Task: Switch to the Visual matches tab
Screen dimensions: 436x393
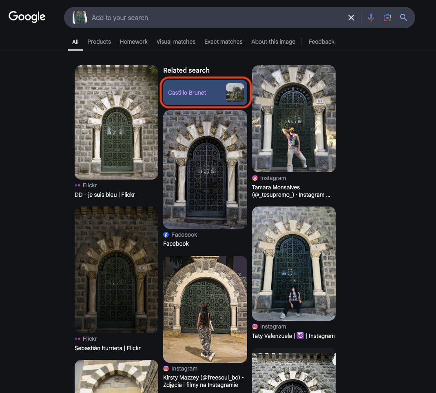Action: point(176,42)
